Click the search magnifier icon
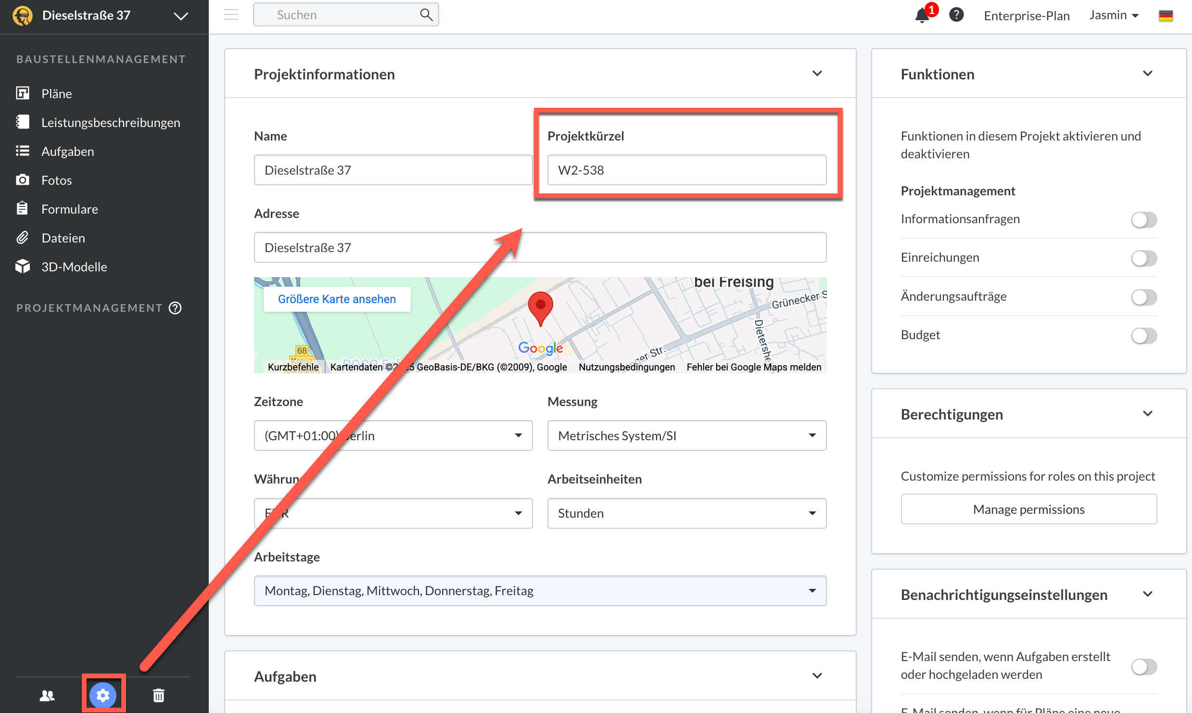The width and height of the screenshot is (1192, 713). point(426,15)
